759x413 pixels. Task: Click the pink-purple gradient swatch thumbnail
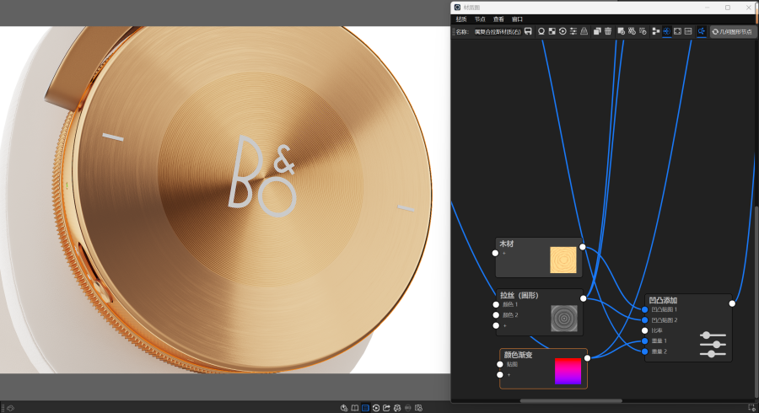click(x=568, y=372)
